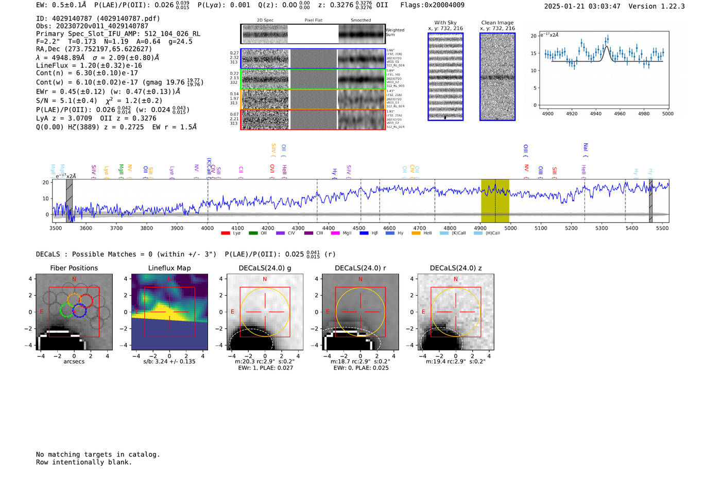Screen dimensions: 721x490
Task: Select the DECaLS r-band cutout image
Action: [x=360, y=312]
